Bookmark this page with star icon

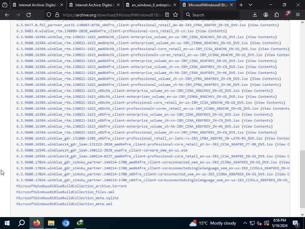click(175, 15)
